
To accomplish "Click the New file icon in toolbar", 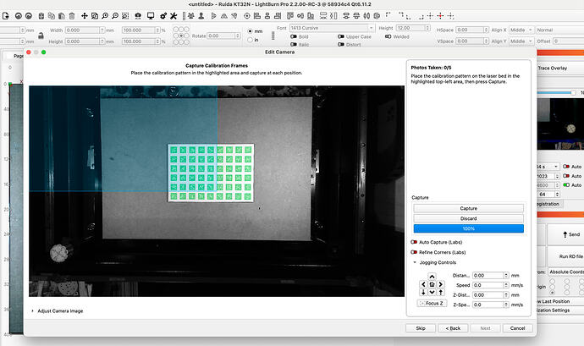I will (x=6, y=16).
